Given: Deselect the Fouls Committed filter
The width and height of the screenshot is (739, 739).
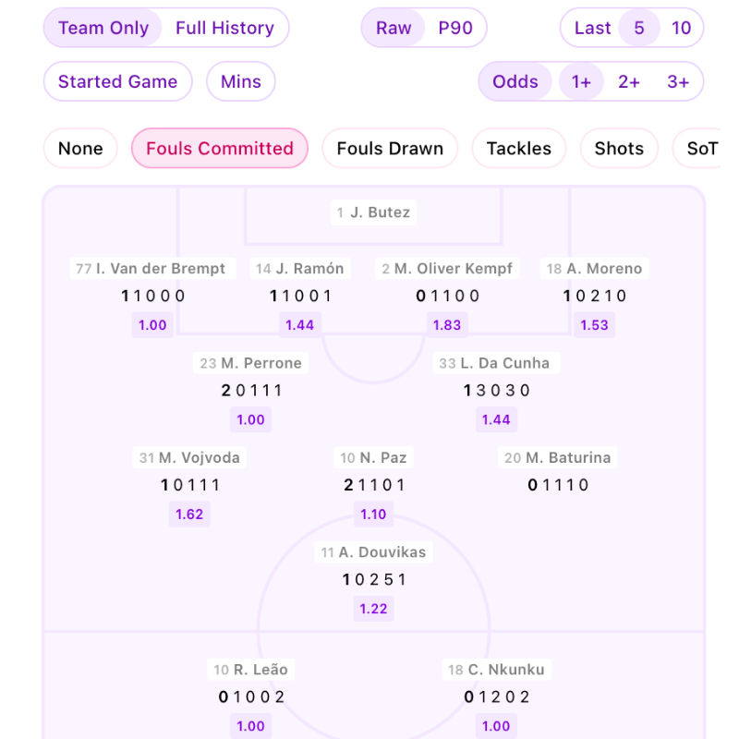Looking at the screenshot, I should tap(219, 148).
